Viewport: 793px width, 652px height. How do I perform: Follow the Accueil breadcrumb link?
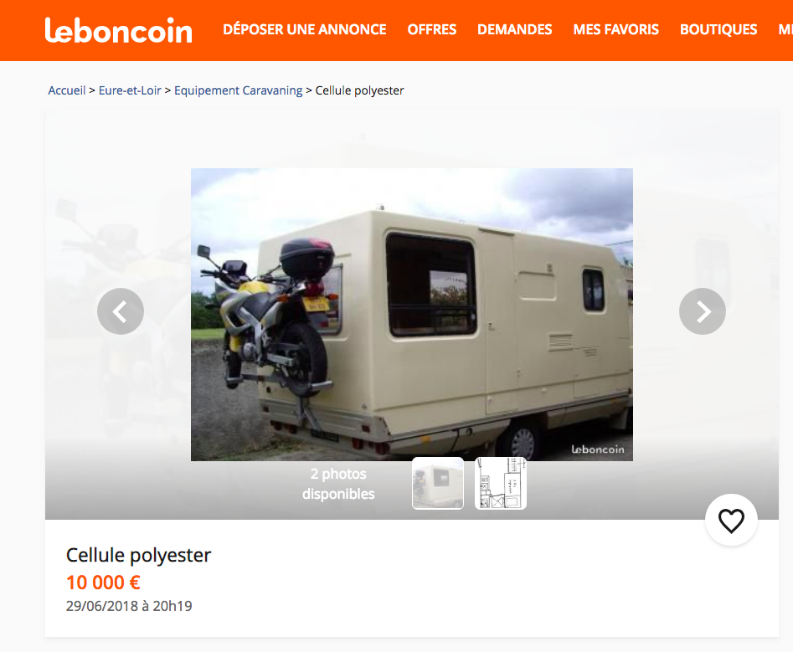[x=67, y=90]
